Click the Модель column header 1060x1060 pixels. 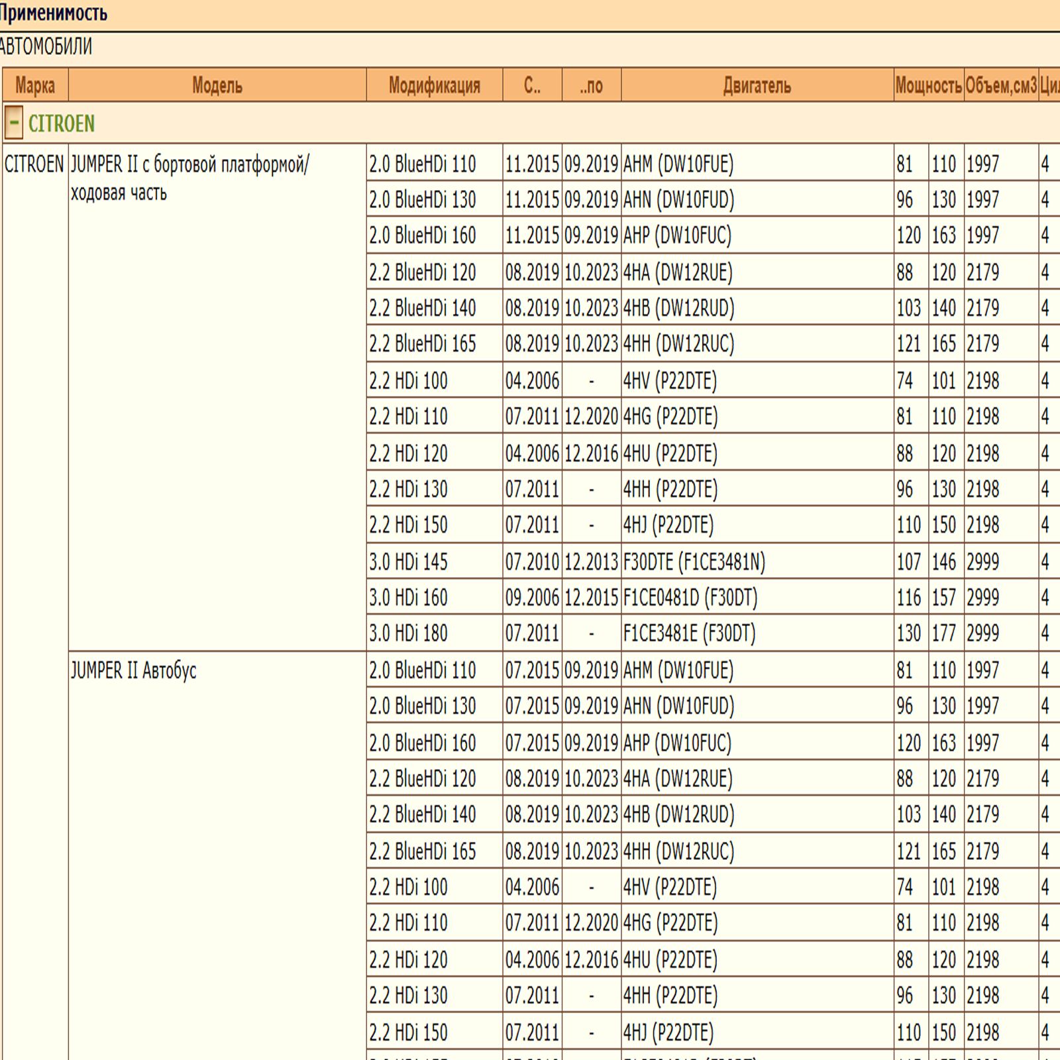(x=217, y=85)
